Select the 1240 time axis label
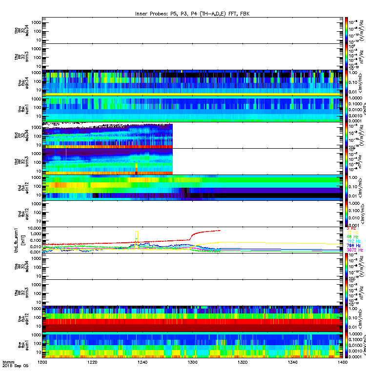 click(142, 362)
